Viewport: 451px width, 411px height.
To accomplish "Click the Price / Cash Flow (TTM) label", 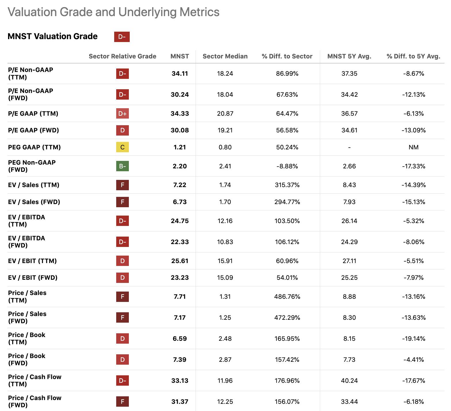I will click(35, 380).
